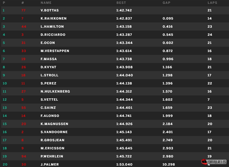Click the FORMULAF1.ES helmet logo
Viewport: 229px width, 167px height.
tap(214, 162)
